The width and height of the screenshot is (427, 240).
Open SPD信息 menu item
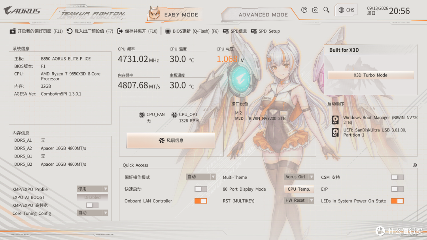235,31
